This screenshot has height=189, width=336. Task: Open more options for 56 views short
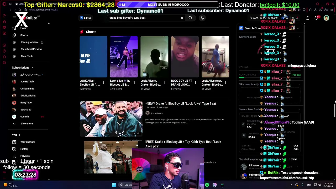click(x=225, y=82)
